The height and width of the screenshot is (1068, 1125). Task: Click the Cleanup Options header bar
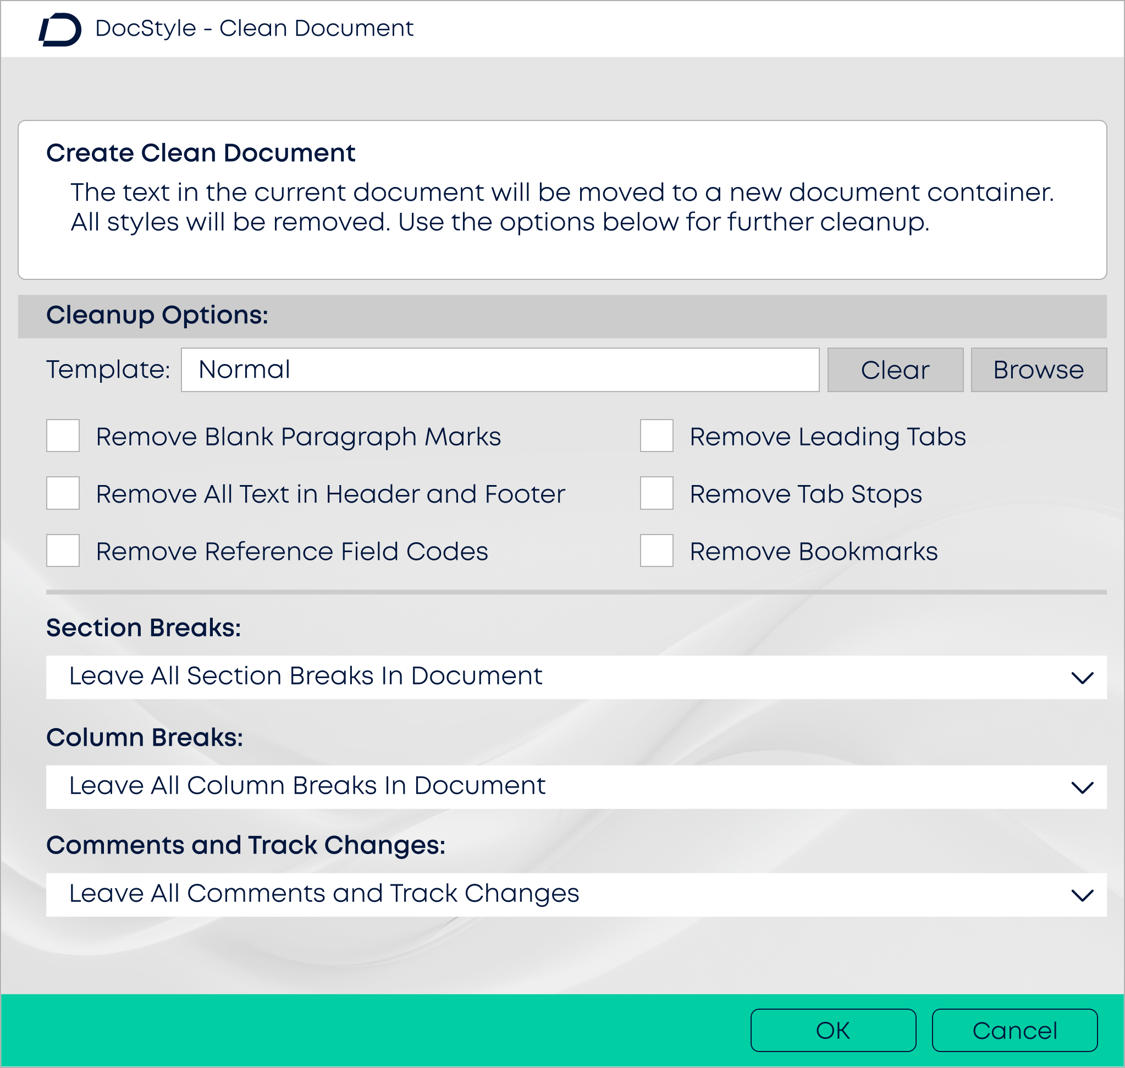562,316
